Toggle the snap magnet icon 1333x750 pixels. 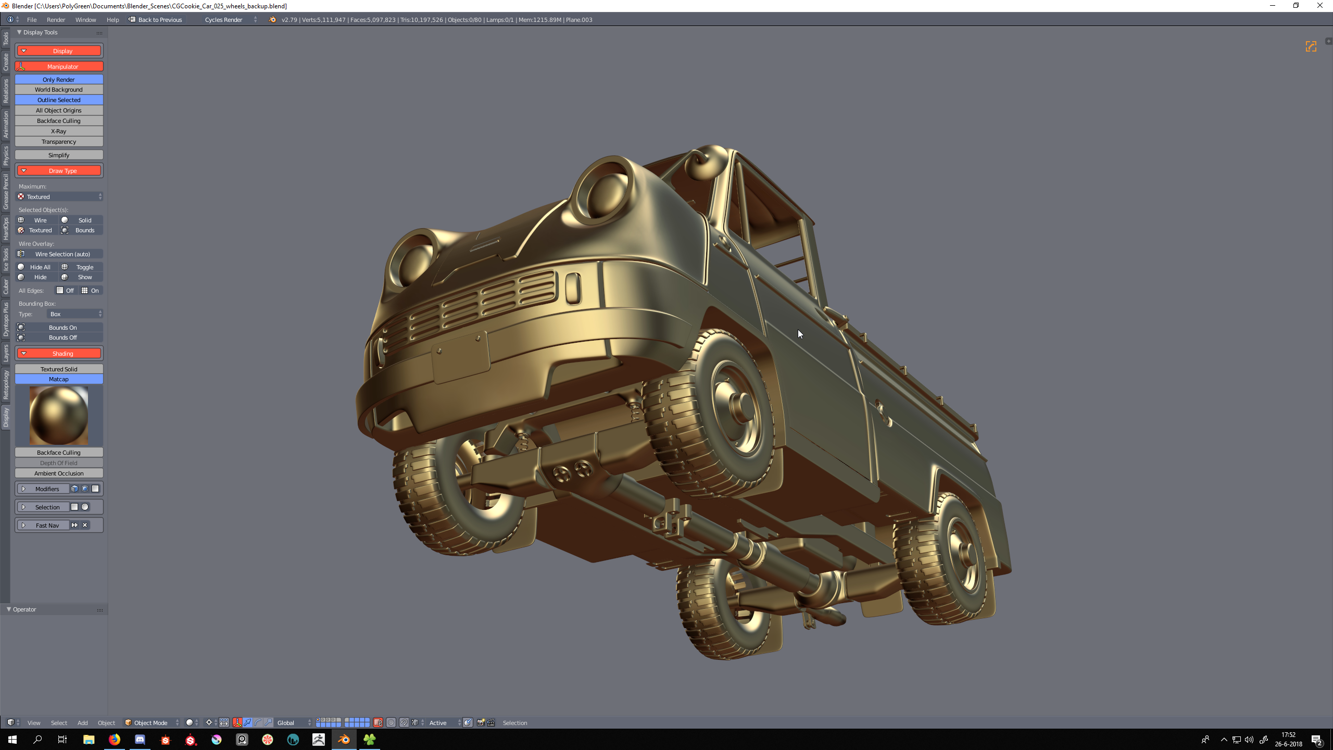[x=404, y=722]
